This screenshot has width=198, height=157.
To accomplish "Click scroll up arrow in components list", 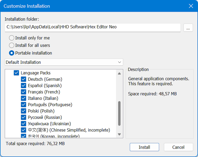I will click(x=119, y=73).
